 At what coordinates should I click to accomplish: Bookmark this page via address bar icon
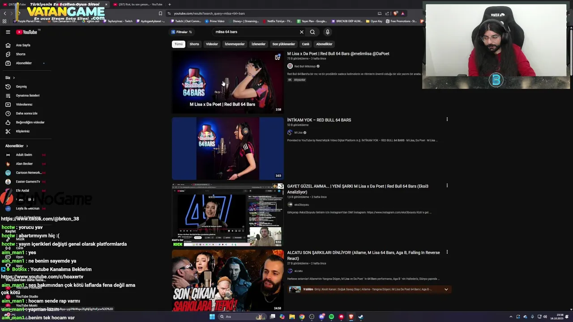(160, 13)
